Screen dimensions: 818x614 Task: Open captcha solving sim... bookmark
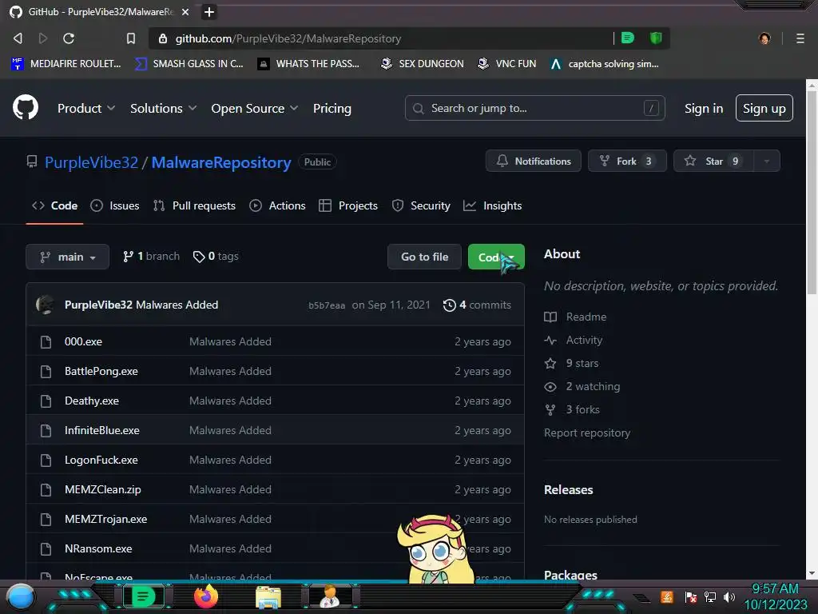604,64
